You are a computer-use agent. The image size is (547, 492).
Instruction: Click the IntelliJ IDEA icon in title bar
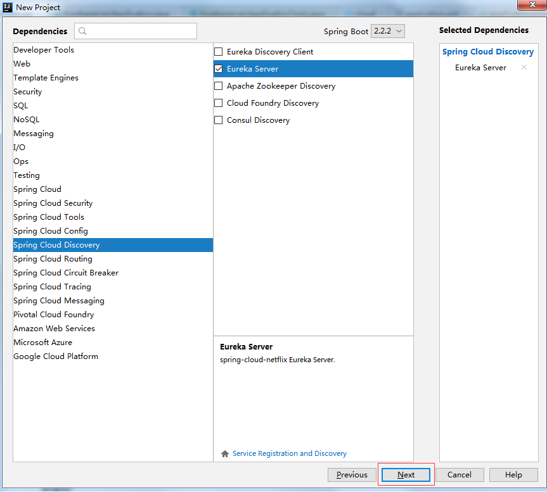(8, 8)
